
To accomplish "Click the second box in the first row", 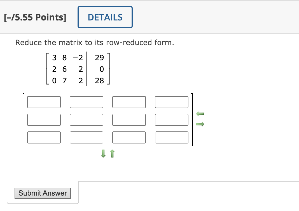I will point(86,102).
